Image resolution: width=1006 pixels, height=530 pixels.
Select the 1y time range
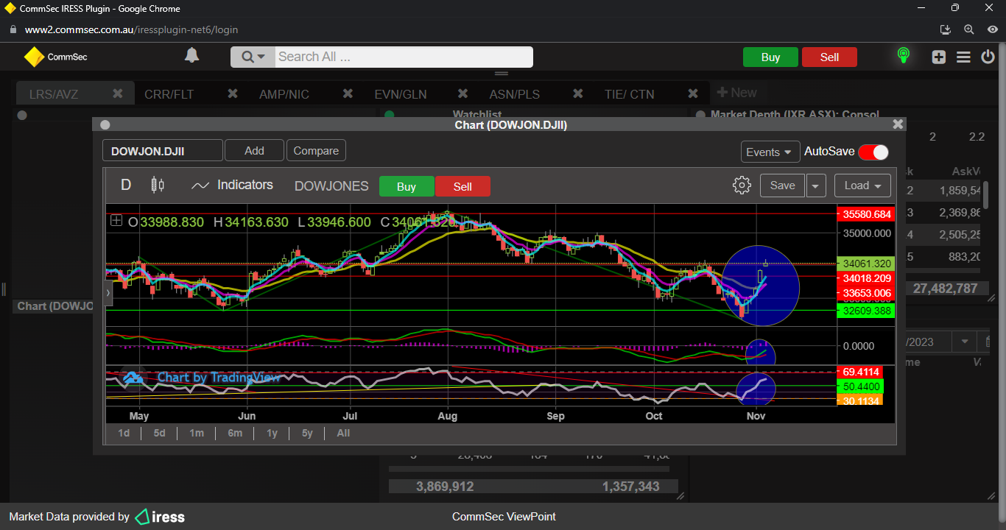tap(272, 433)
